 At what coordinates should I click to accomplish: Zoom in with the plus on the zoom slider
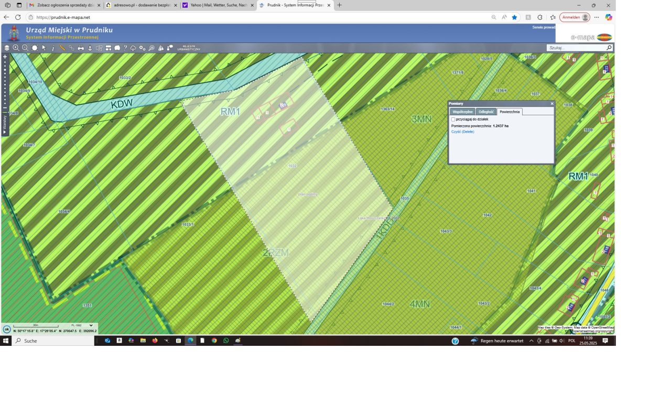(x=5, y=57)
